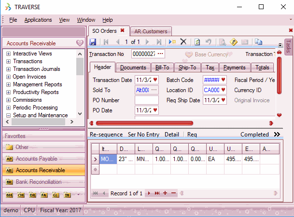Go to next detail record in the grid navigator

coord(149,193)
